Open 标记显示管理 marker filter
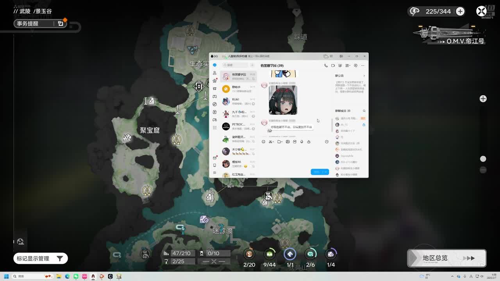This screenshot has width=500, height=281. tap(41, 258)
